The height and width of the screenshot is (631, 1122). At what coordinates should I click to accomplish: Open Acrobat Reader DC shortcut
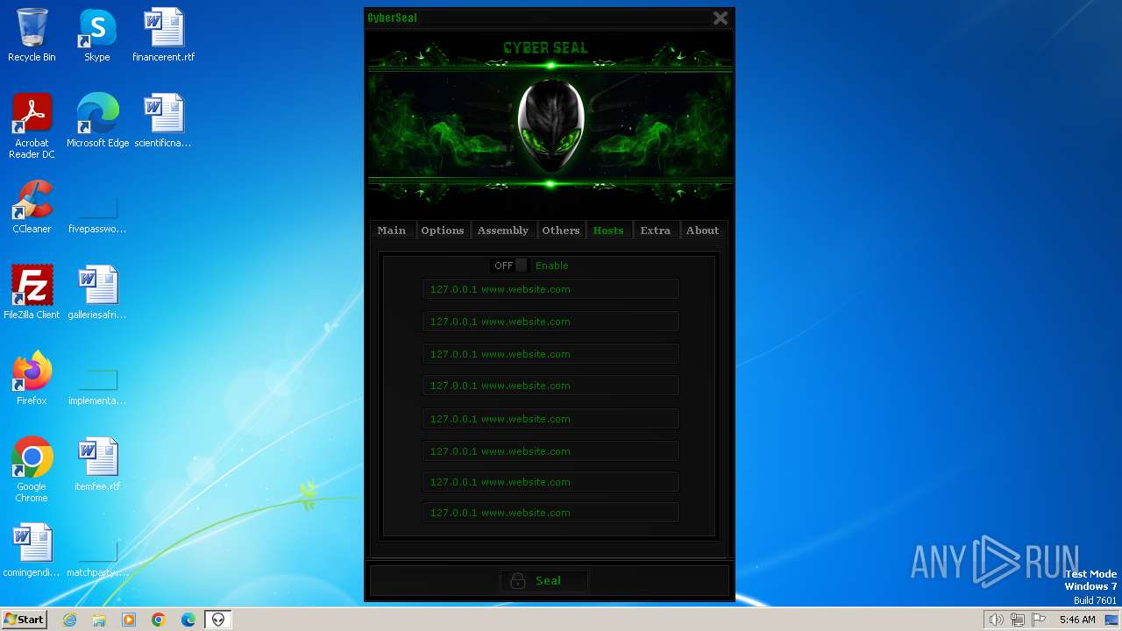click(32, 126)
